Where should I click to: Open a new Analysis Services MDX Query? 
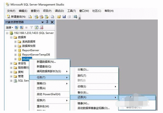(x=36, y=17)
